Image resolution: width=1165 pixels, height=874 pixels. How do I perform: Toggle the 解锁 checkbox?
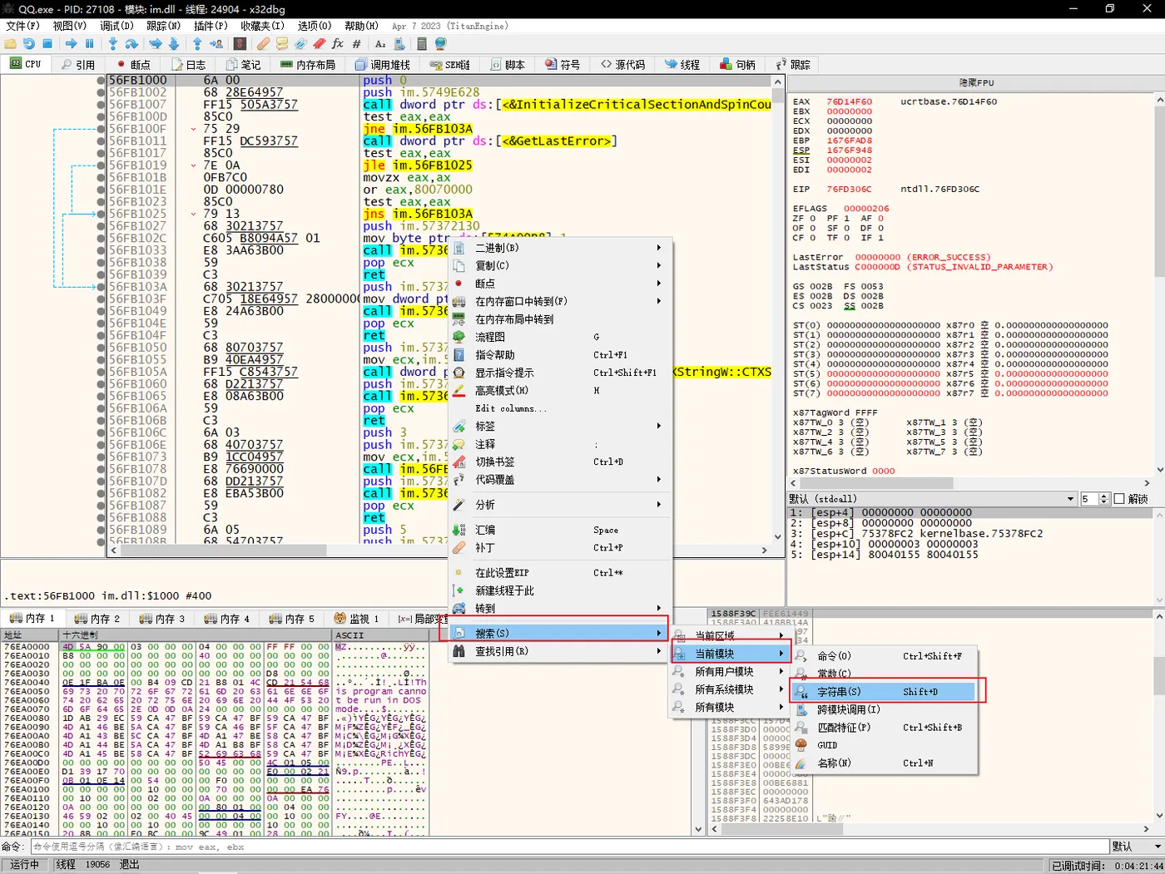coord(1119,499)
